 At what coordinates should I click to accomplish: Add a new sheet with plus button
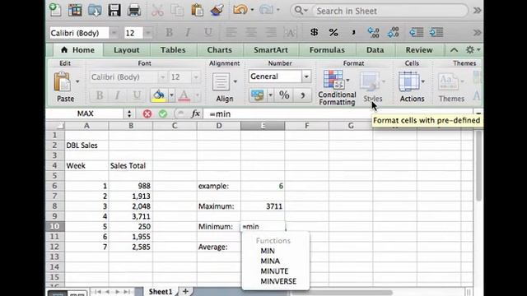coord(185,291)
